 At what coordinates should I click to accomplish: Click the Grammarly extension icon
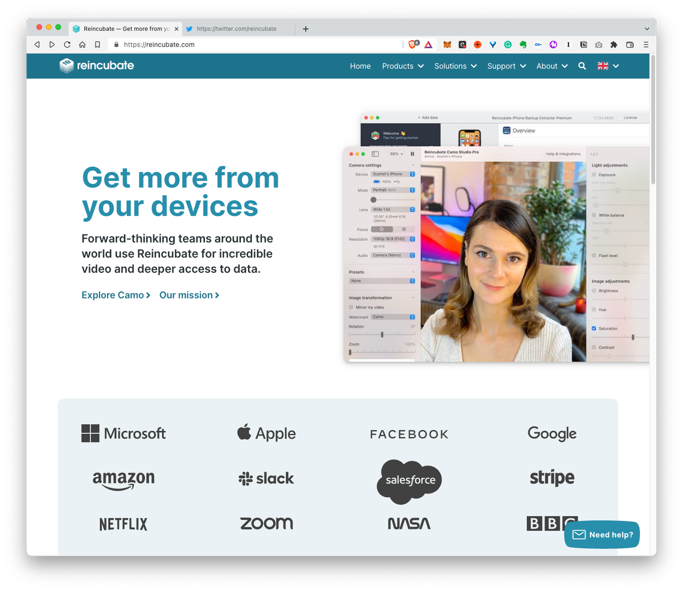pos(507,44)
